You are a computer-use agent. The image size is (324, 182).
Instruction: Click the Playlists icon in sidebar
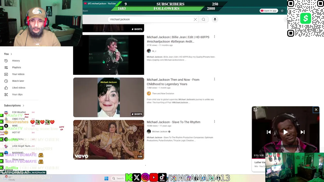[6, 67]
